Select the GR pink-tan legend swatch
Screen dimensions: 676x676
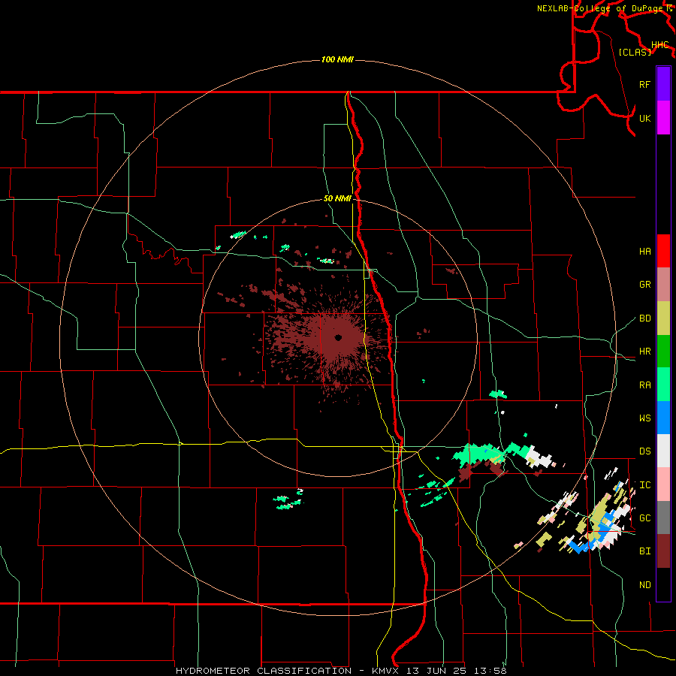[663, 285]
